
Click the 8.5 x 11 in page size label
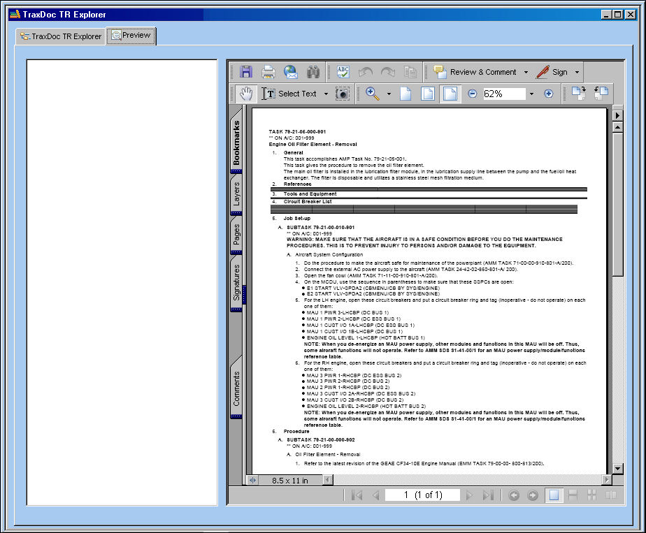click(x=289, y=481)
